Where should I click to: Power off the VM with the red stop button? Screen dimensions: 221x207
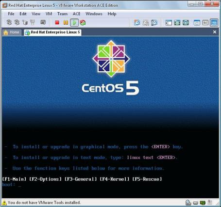[x=57, y=22]
